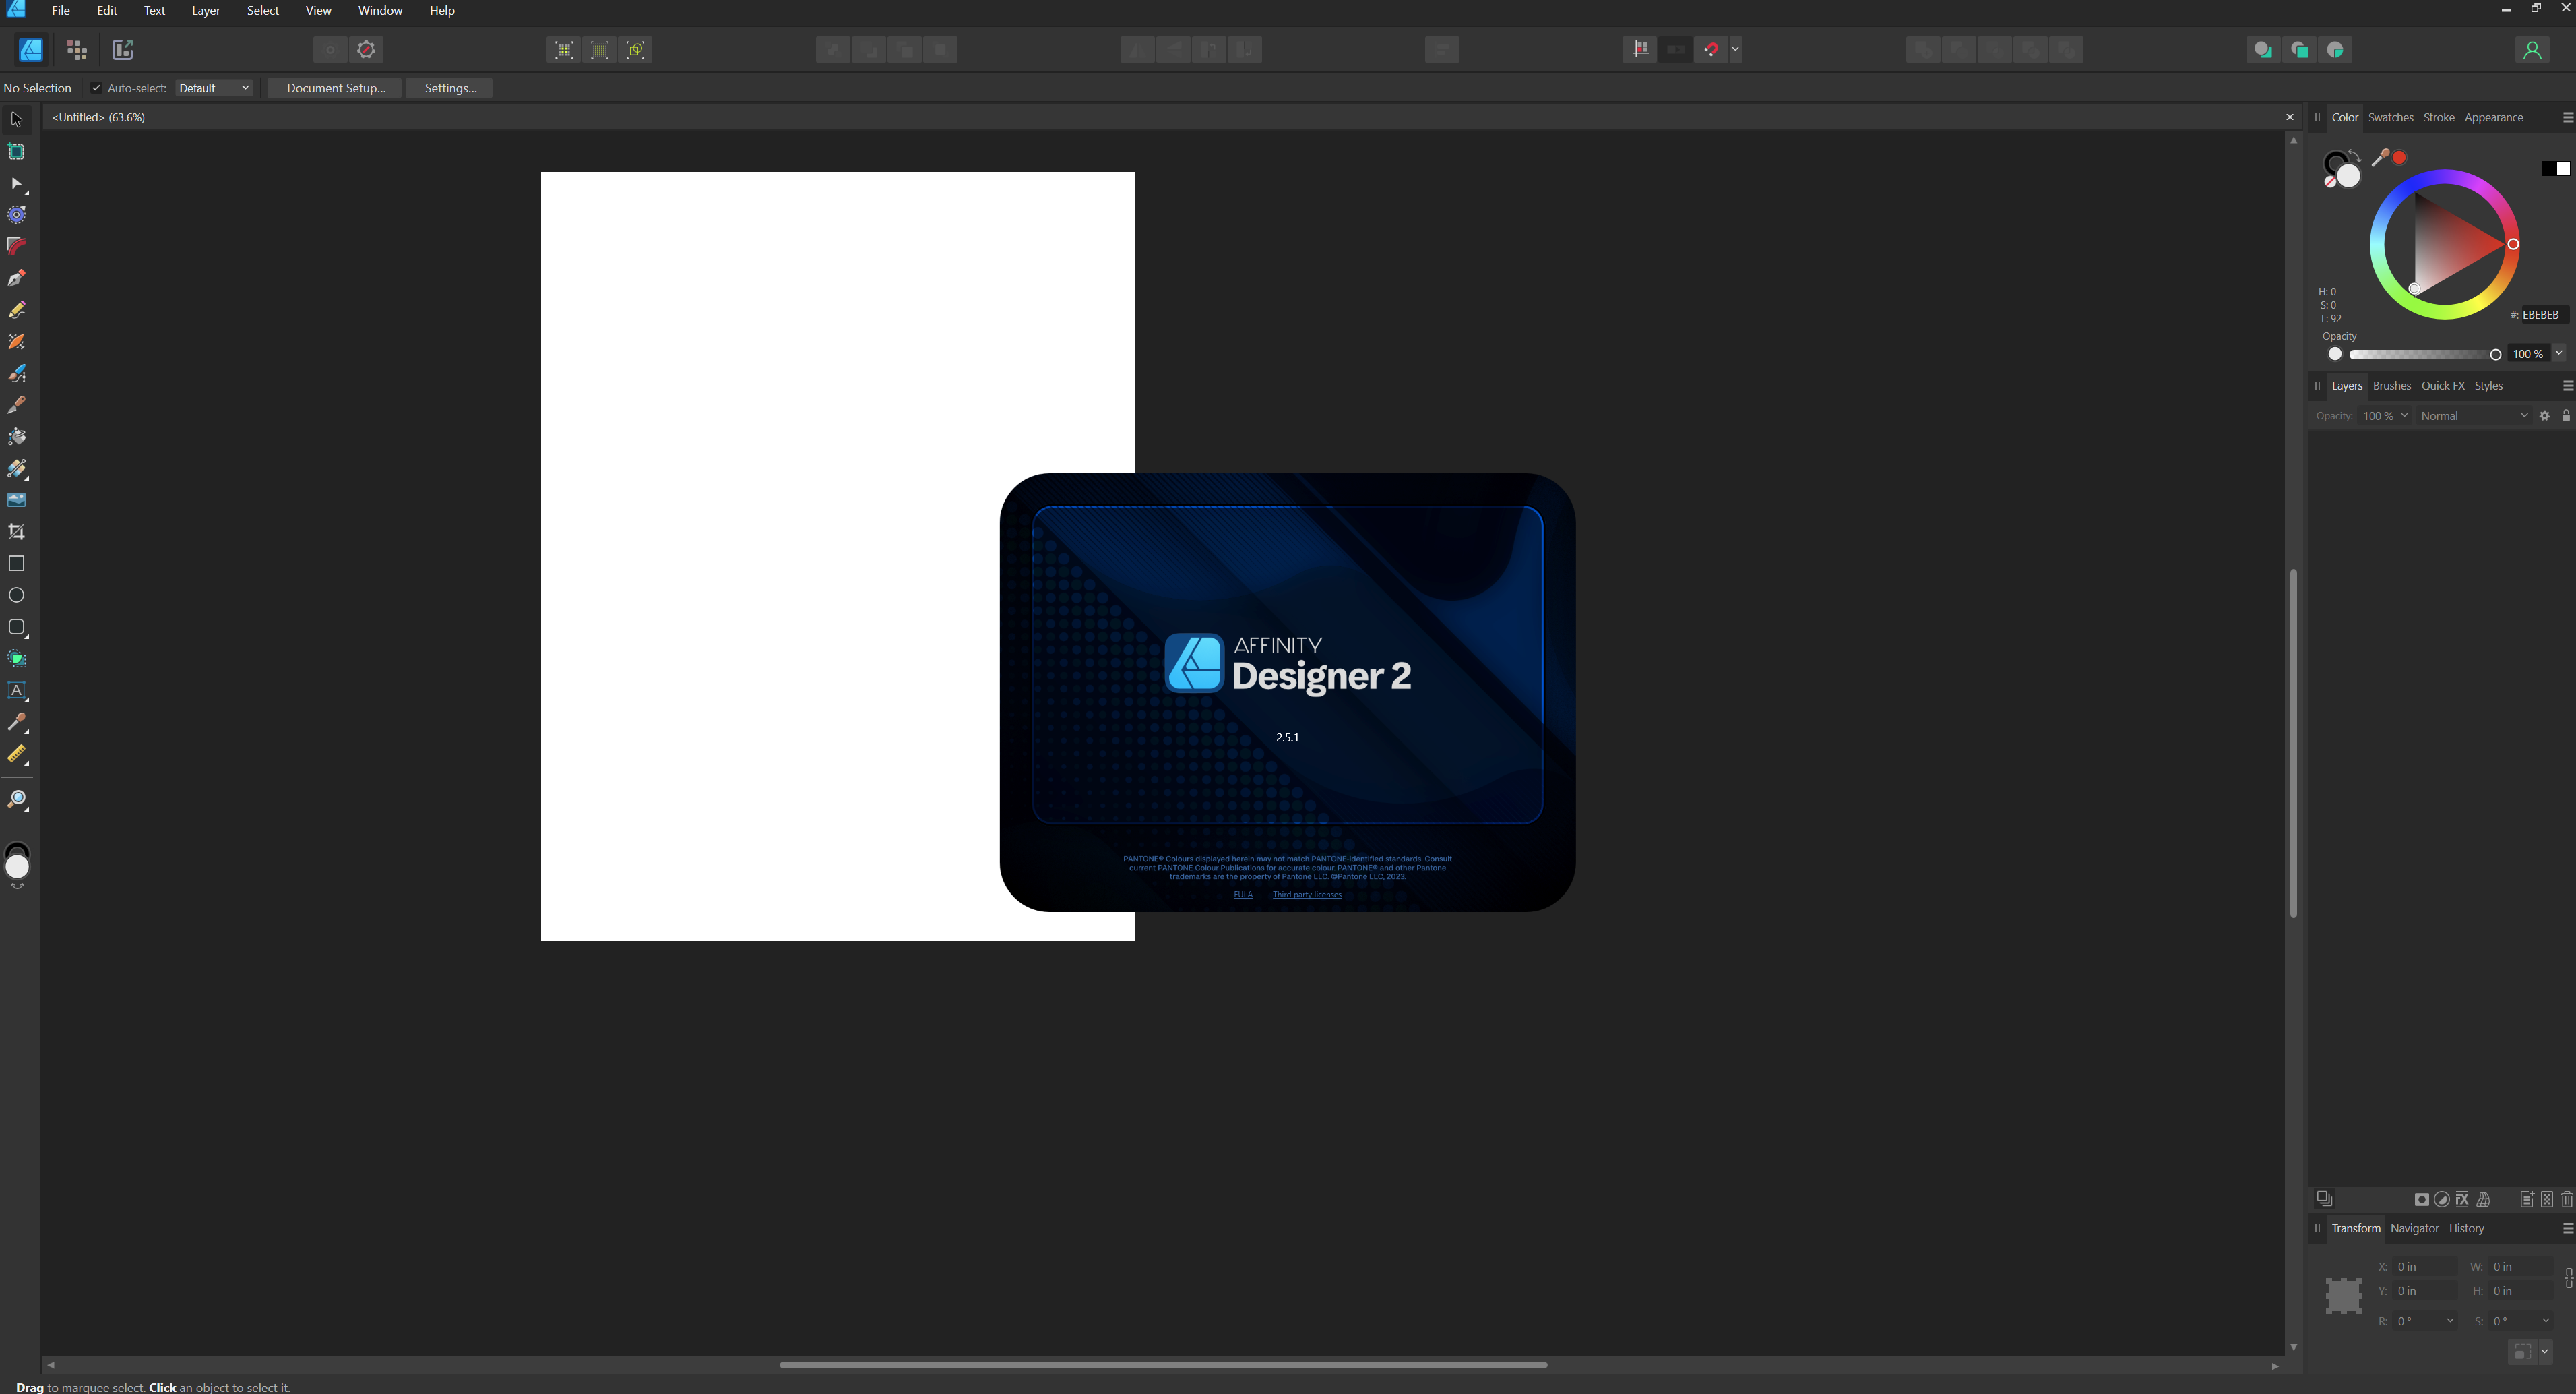Select the Crop tool
The width and height of the screenshot is (2576, 1394).
(16, 531)
